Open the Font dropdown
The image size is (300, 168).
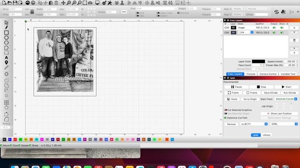click(157, 8)
